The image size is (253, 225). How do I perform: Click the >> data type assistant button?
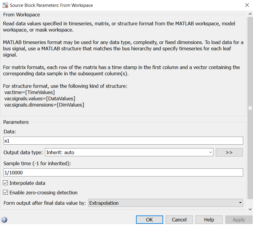click(x=229, y=152)
